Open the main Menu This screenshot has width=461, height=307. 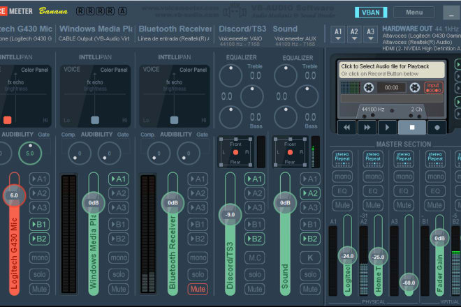(414, 13)
